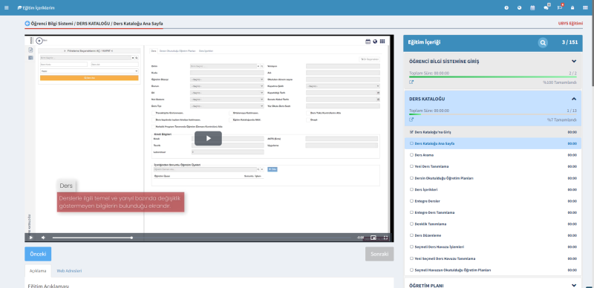Open the apps grid icon in top bar
This screenshot has height=288, width=594.
coord(585,7)
